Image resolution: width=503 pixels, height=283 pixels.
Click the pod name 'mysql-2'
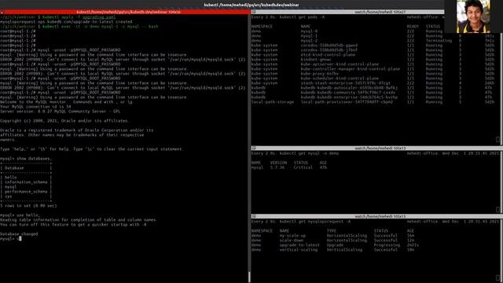pos(309,41)
